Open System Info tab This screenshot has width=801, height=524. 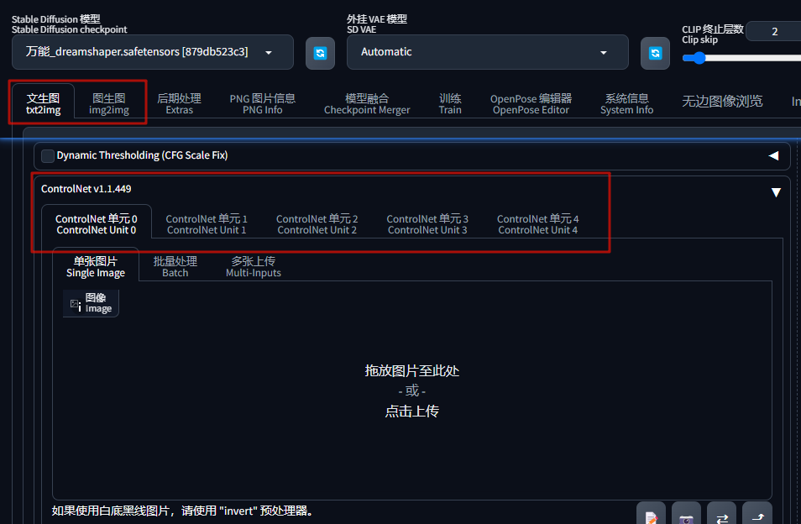click(x=627, y=103)
